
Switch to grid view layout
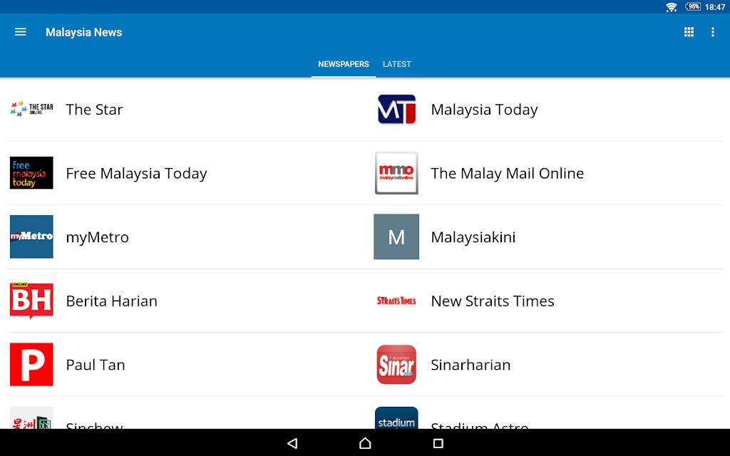click(x=689, y=32)
